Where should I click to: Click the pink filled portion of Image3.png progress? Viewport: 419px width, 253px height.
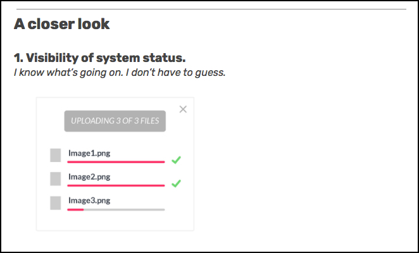click(75, 210)
